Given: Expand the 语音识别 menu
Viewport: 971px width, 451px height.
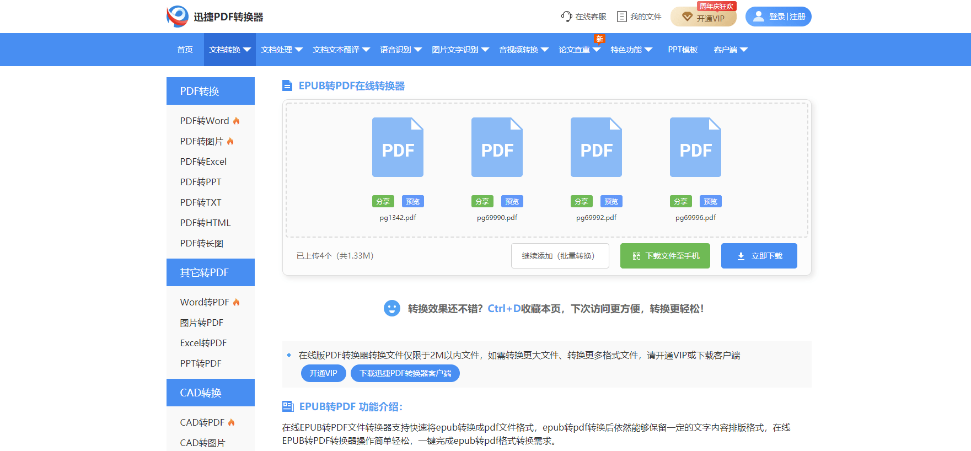Looking at the screenshot, I should coord(401,50).
